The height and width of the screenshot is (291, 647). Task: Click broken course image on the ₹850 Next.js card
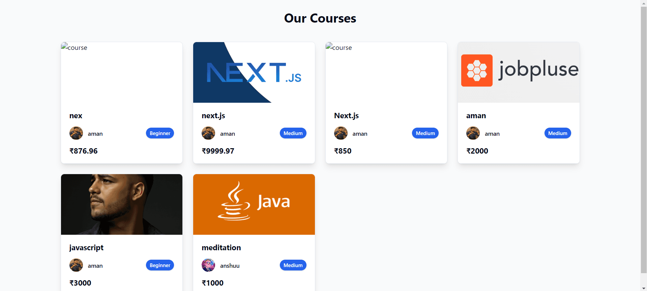click(386, 72)
